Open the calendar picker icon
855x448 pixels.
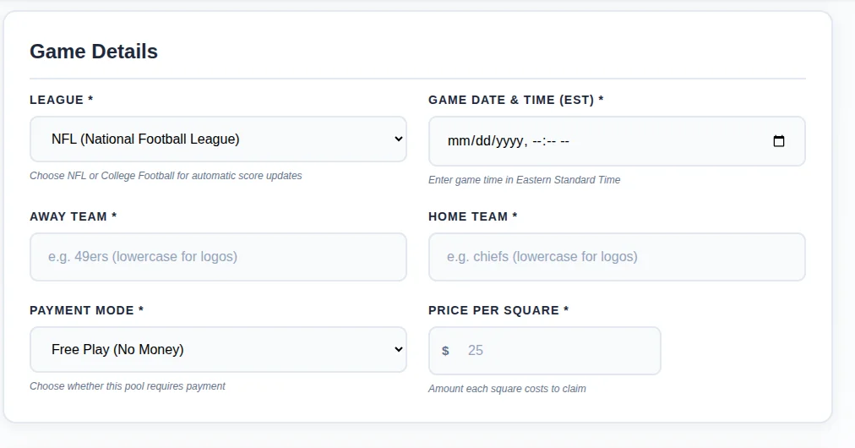point(779,141)
